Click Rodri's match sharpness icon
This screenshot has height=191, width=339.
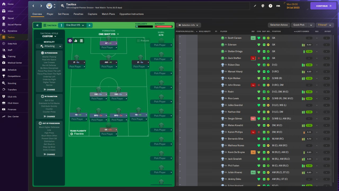[264, 92]
